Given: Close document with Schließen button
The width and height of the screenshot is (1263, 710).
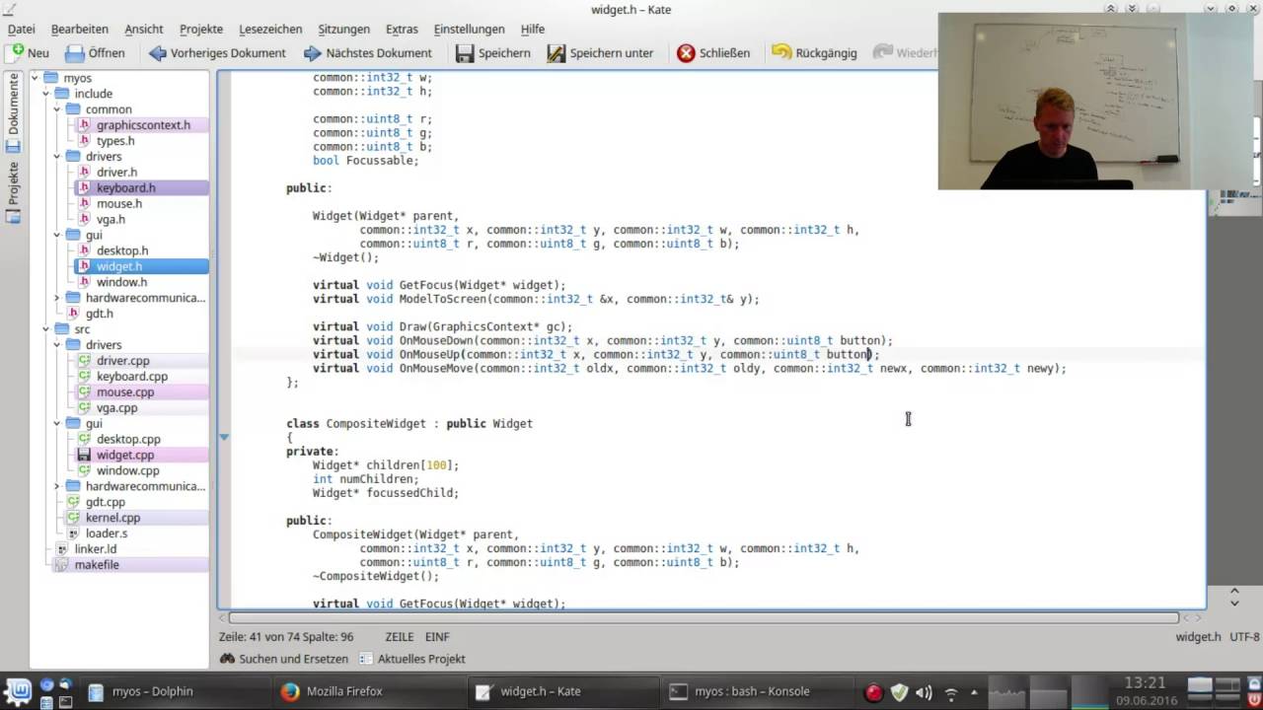Looking at the screenshot, I should click(x=712, y=53).
